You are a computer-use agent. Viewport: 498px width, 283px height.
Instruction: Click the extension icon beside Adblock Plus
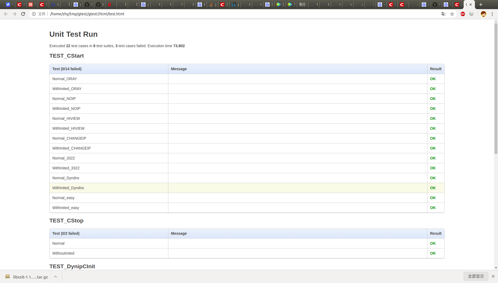(x=471, y=14)
